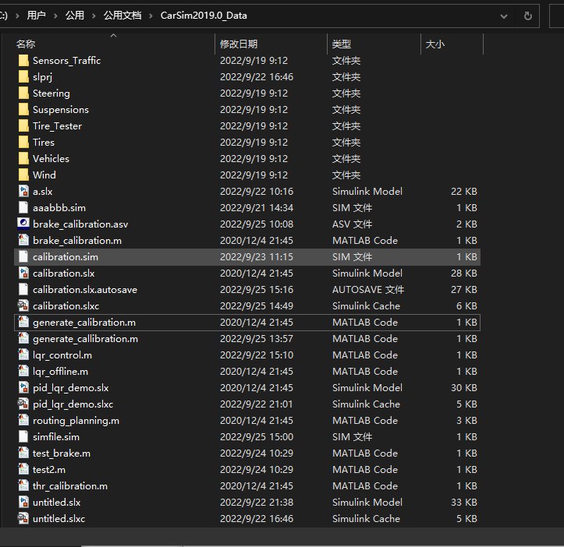The image size is (564, 547).
Task: Click the date 2022/9/21 14:34
Action: click(257, 207)
